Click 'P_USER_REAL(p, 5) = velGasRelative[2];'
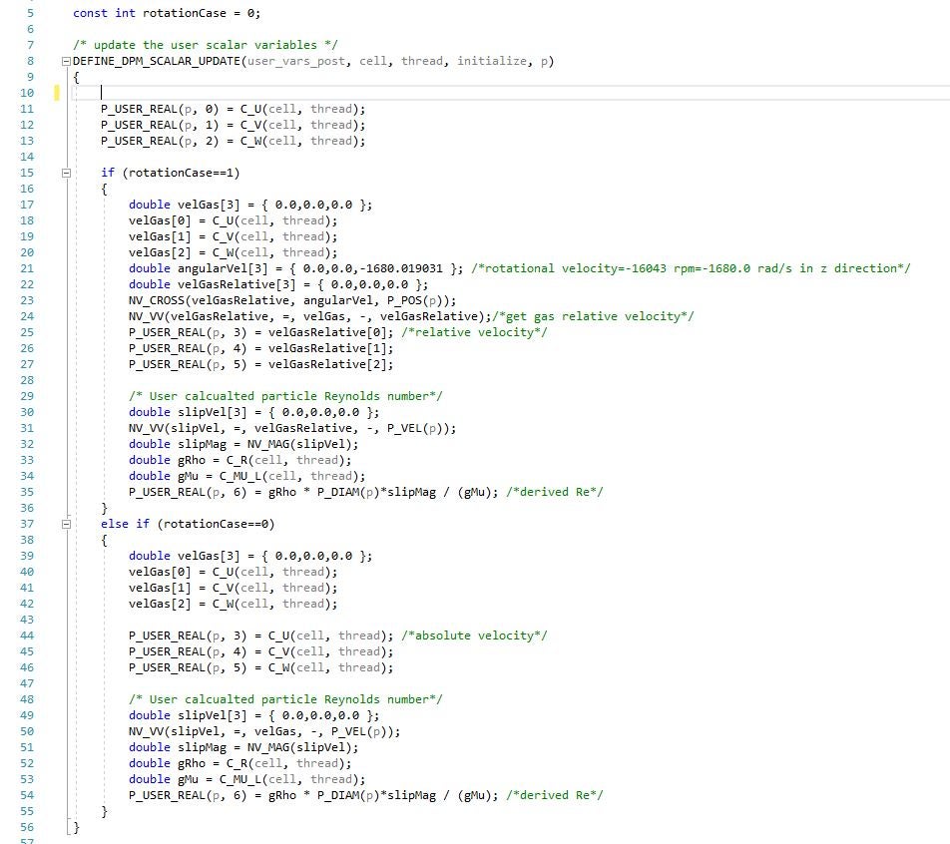 coord(261,364)
